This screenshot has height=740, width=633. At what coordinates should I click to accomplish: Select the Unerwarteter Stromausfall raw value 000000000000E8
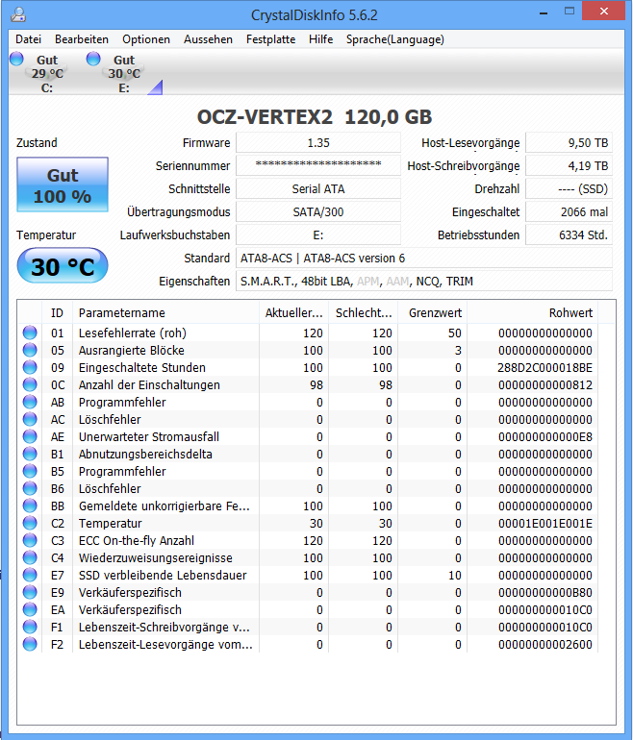(x=545, y=437)
